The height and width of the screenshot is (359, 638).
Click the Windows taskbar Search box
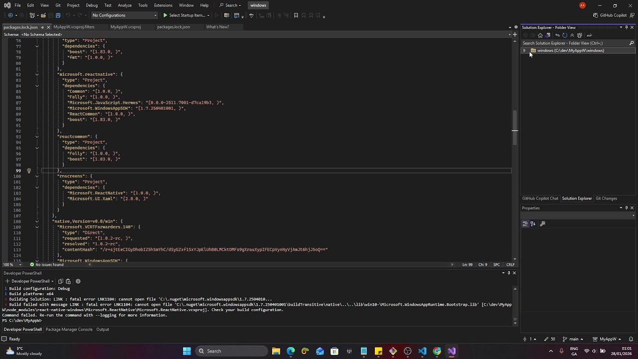pos(231,351)
